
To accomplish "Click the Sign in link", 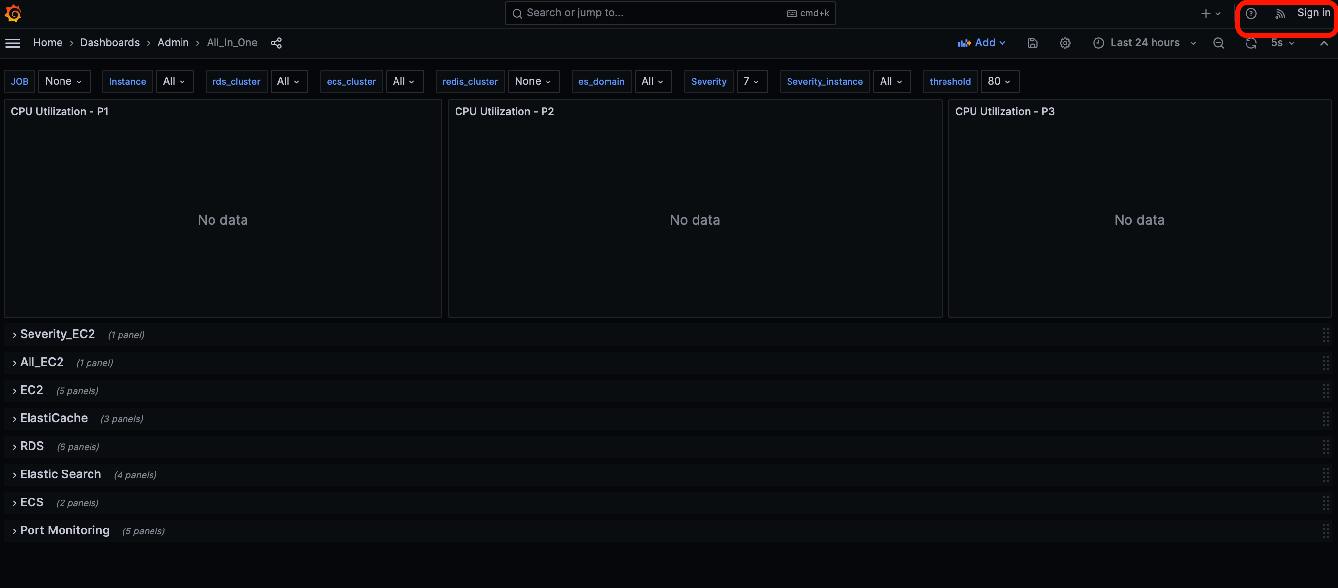I will click(x=1313, y=13).
